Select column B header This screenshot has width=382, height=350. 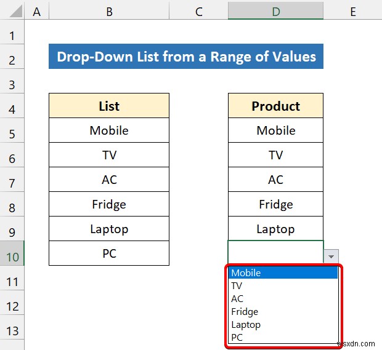pos(109,12)
